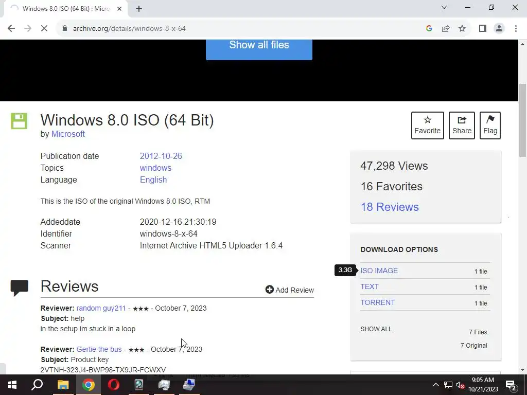Toggle the Chrome side panel icon
Viewport: 527px width, 395px height.
pos(483,29)
